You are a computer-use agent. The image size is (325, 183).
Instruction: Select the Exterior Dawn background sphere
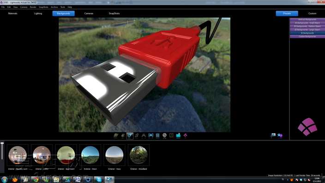pyautogui.click(x=90, y=155)
